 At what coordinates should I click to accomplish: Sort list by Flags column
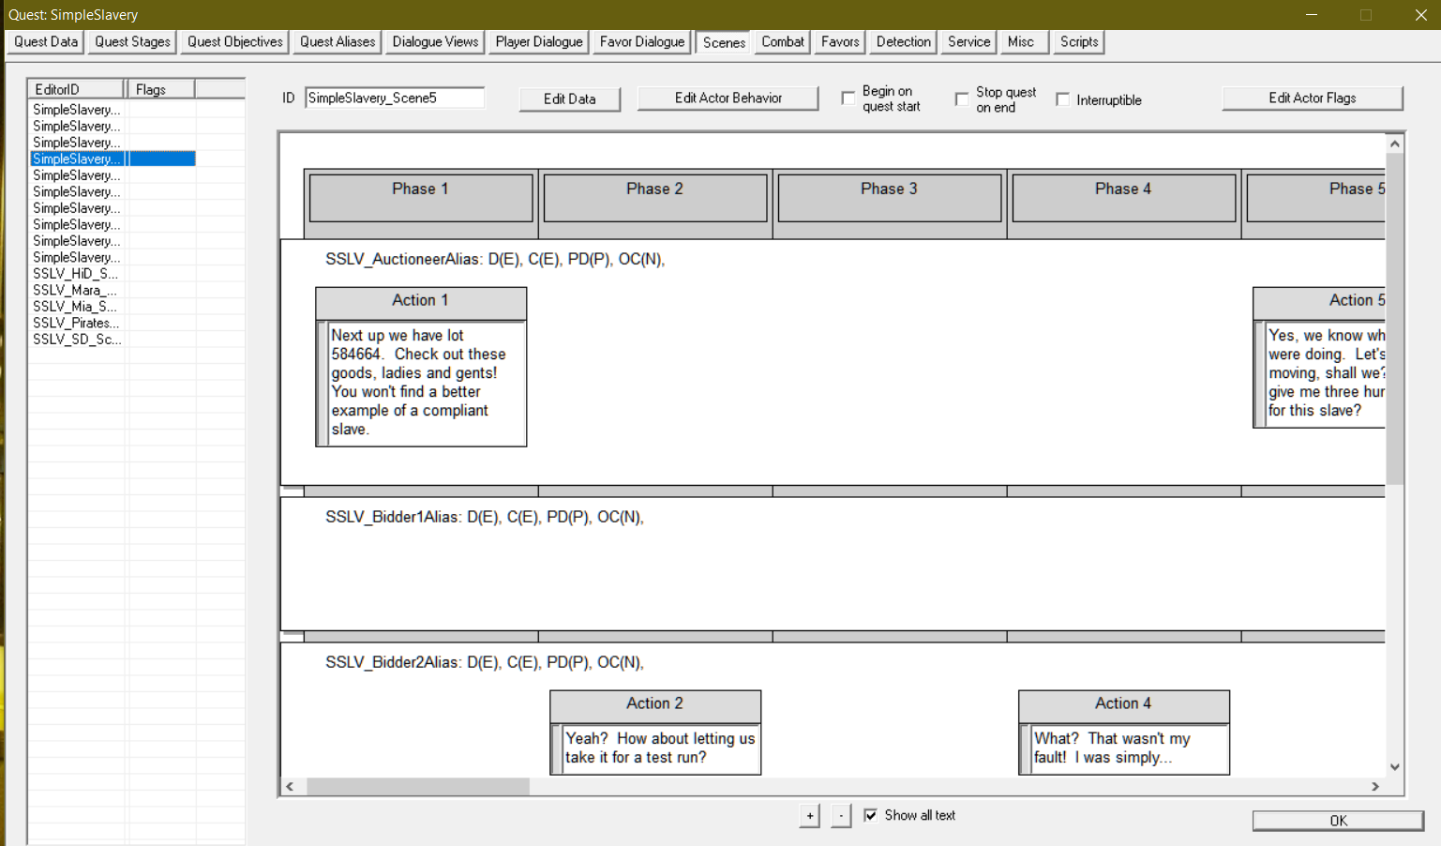pos(160,89)
